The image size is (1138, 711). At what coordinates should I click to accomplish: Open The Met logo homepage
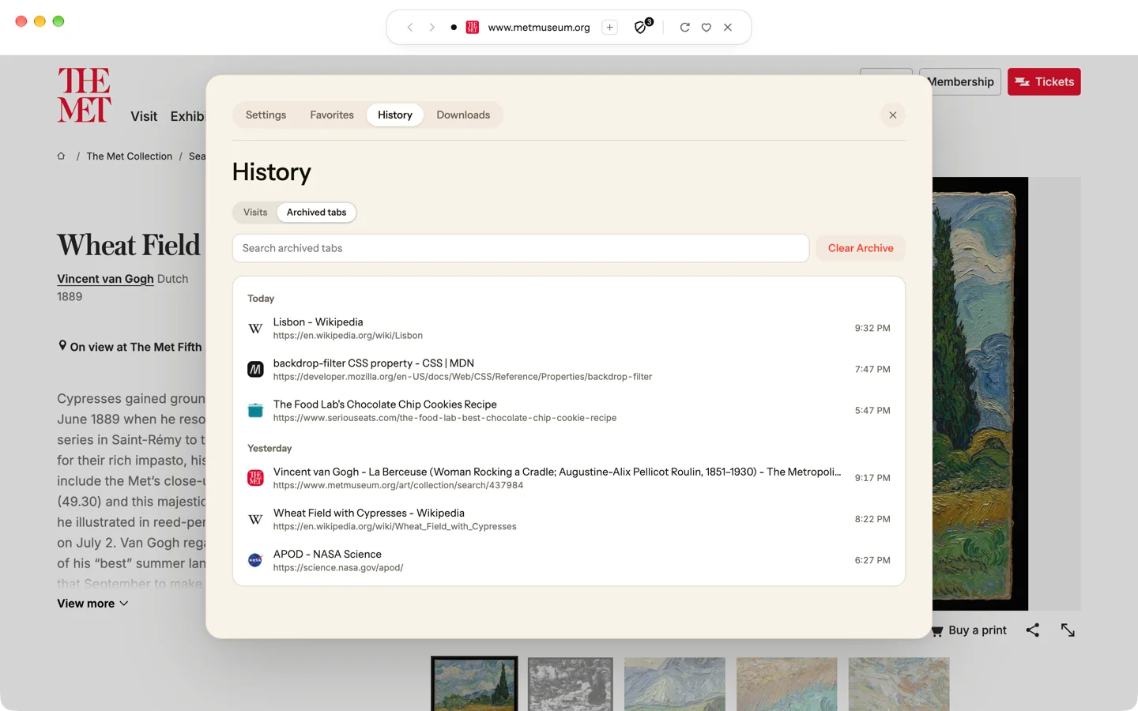[84, 95]
